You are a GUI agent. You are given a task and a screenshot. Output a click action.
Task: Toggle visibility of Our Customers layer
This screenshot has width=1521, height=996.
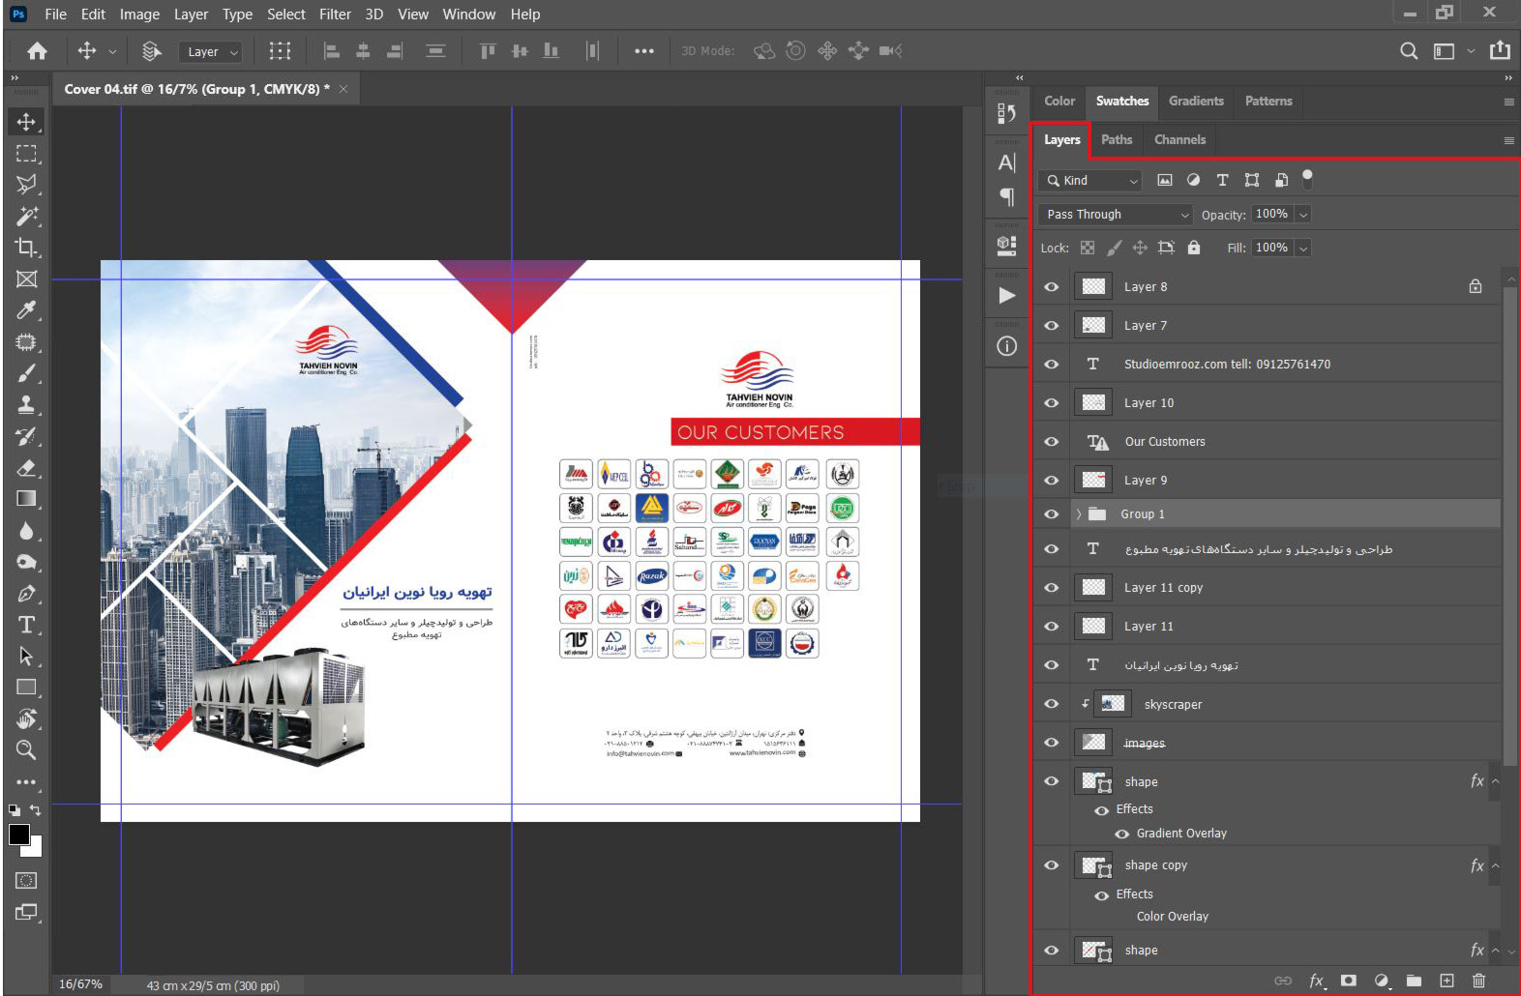1052,442
